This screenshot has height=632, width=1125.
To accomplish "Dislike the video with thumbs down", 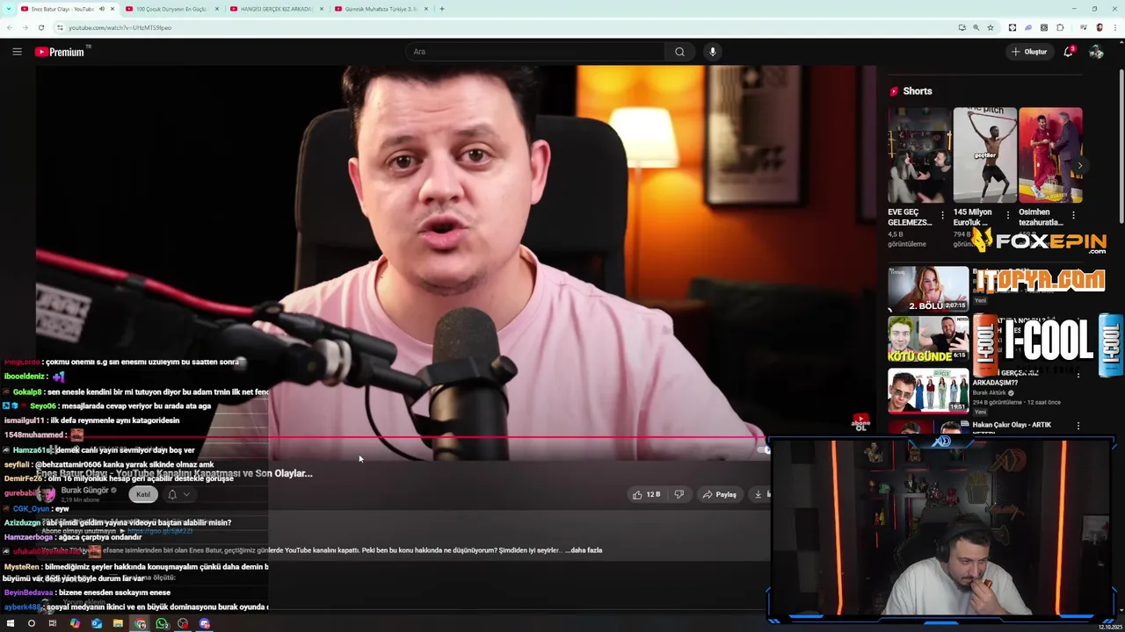I will pyautogui.click(x=679, y=494).
